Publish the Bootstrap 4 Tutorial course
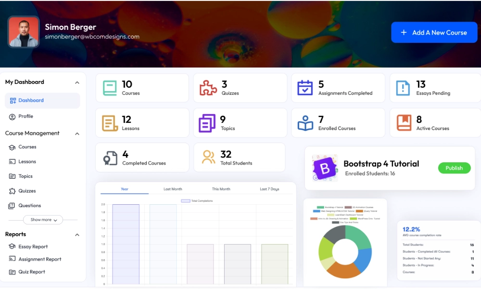 tap(454, 168)
